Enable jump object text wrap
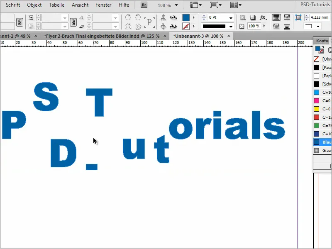This screenshot has height=249, width=332. pyautogui.click(x=287, y=27)
